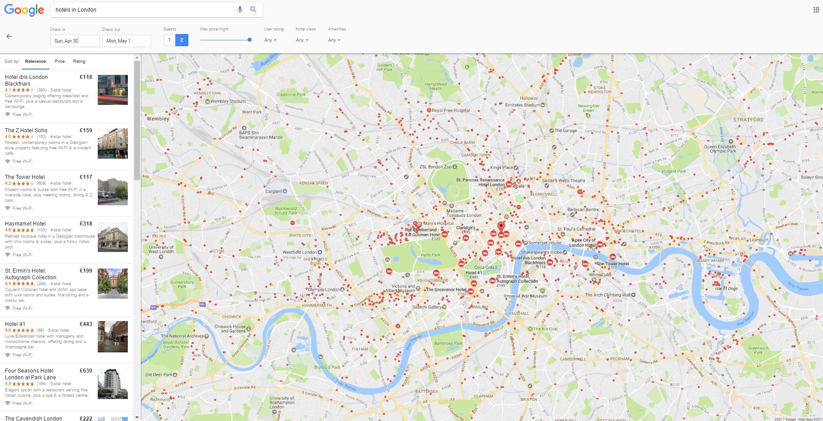The image size is (823, 421).
Task: Click St. Pancras Renaissance Hotel map marker
Action: tap(509, 184)
